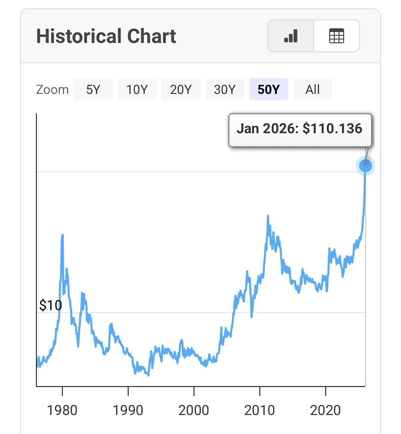
Task: Switch to the table view icon
Action: tap(336, 36)
